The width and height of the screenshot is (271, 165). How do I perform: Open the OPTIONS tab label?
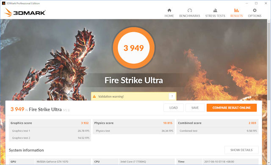(x=254, y=16)
